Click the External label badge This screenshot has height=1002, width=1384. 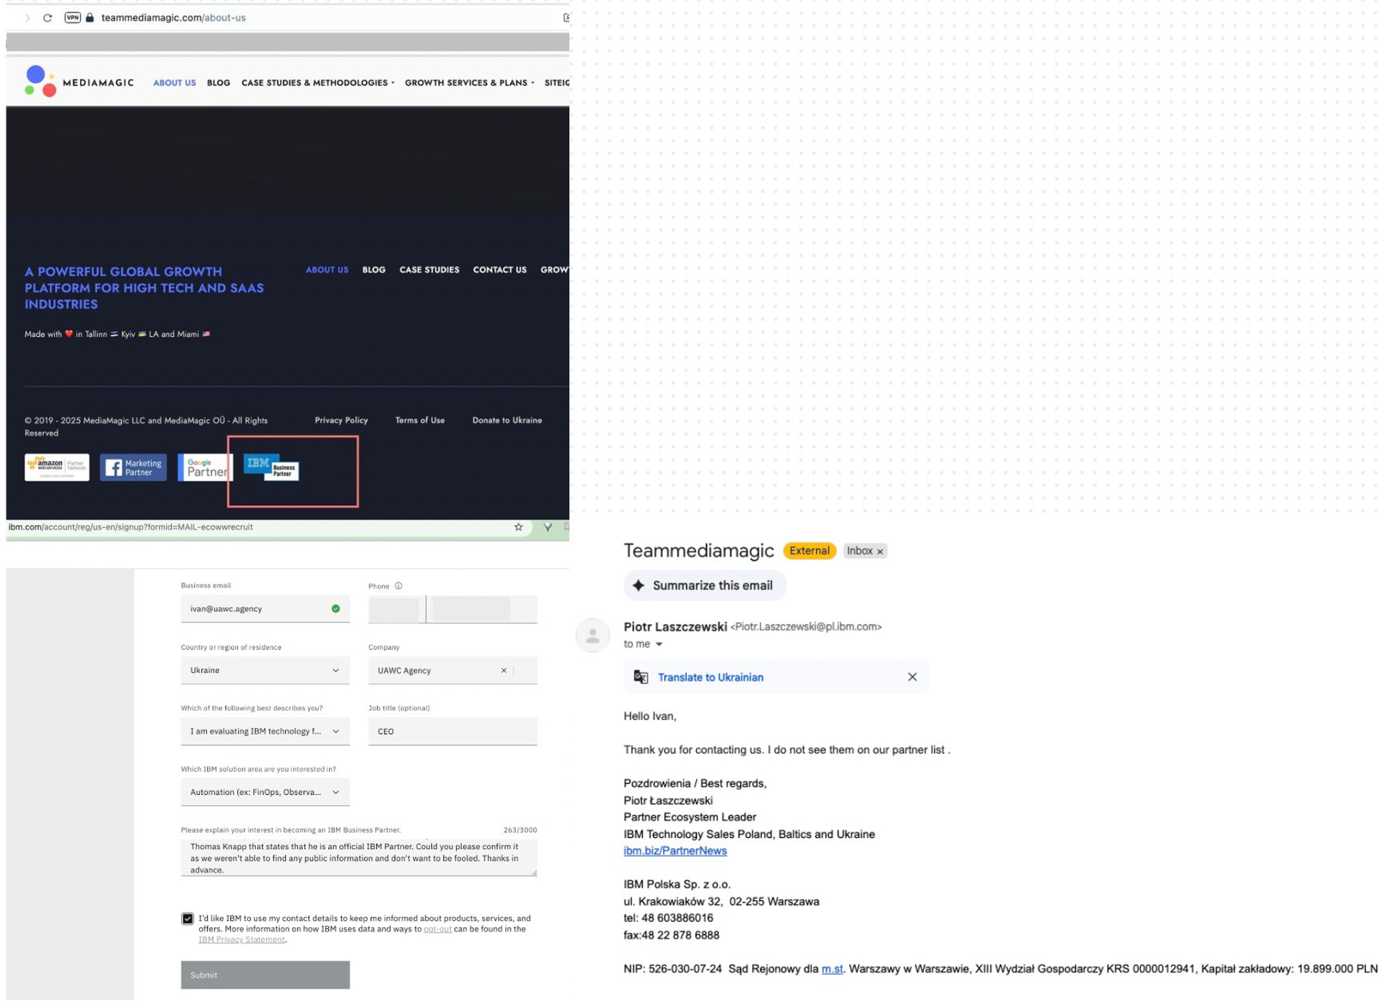pyautogui.click(x=809, y=551)
